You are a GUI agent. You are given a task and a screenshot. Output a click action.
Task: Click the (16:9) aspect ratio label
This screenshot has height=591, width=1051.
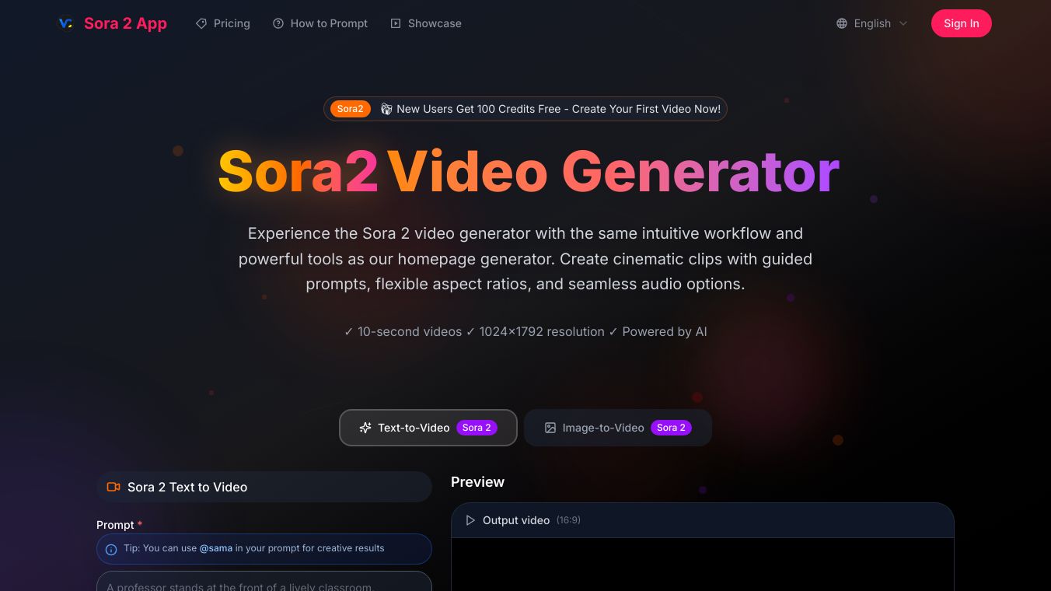click(x=568, y=520)
